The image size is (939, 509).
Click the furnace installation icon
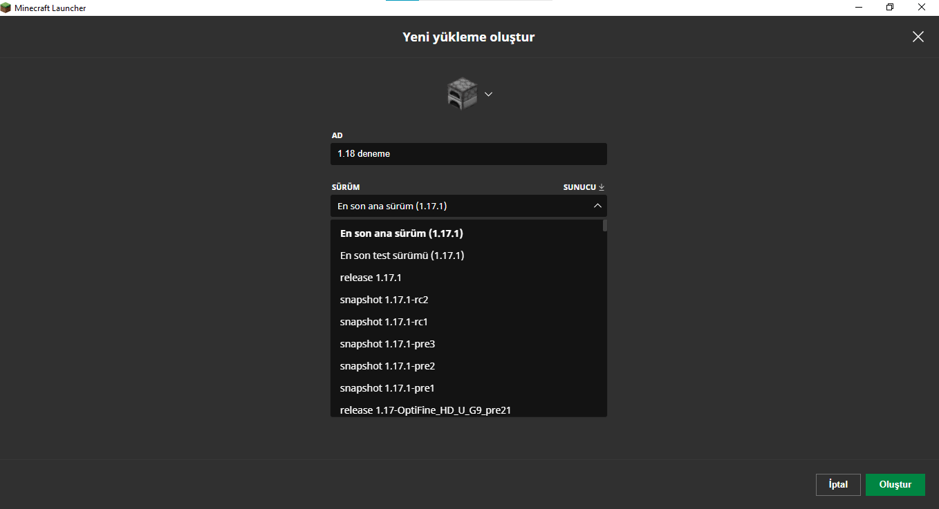click(462, 93)
